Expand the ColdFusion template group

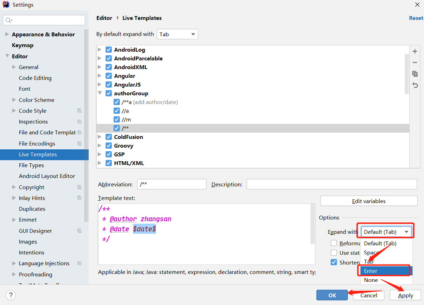tap(100, 137)
